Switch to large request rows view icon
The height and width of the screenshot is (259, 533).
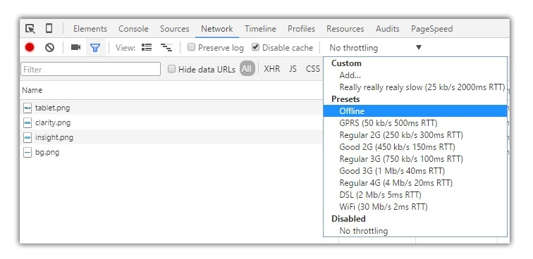point(147,48)
